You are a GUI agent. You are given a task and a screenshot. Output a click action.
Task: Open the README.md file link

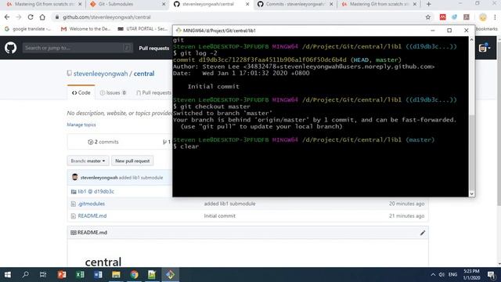click(x=92, y=216)
